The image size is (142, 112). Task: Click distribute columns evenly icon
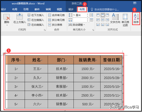(x=92, y=20)
